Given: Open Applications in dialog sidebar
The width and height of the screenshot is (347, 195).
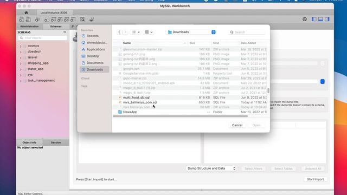Looking at the screenshot, I should [x=93, y=49].
